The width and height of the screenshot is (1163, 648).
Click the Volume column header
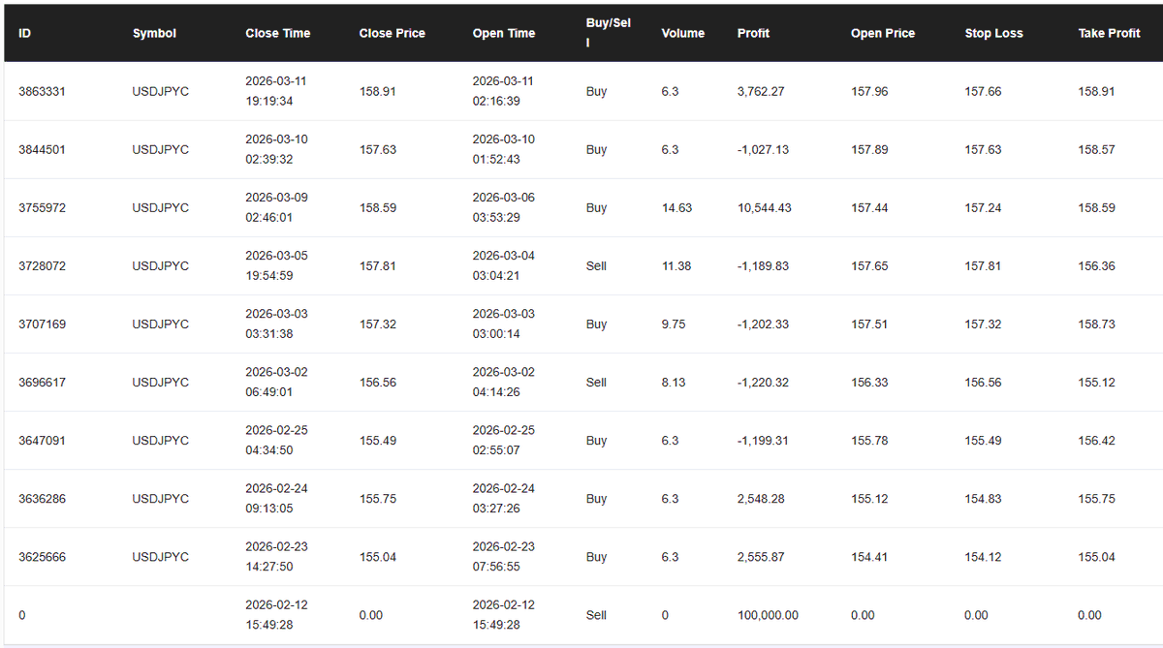click(683, 33)
